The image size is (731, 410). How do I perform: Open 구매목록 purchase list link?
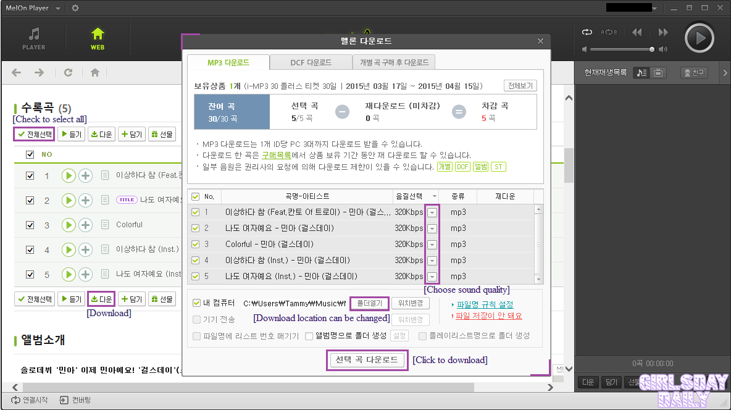(x=276, y=156)
